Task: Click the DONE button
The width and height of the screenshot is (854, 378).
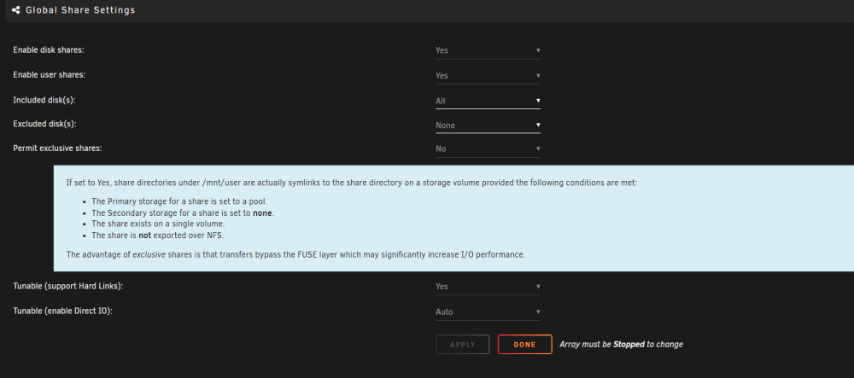Action: point(524,344)
